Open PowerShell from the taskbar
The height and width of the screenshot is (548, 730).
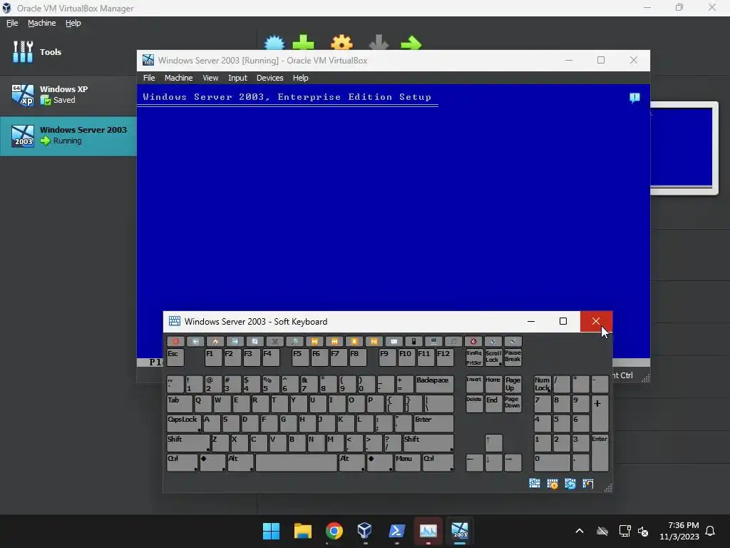pos(396,531)
